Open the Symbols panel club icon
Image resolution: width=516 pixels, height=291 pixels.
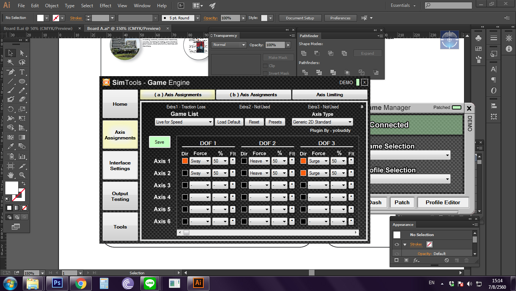coord(478,38)
